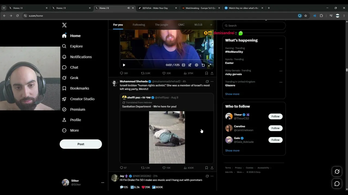This screenshot has height=195, width=348.
Task: Ask Grok about Muhammad Shehada's post
Action: pyautogui.click(x=207, y=82)
